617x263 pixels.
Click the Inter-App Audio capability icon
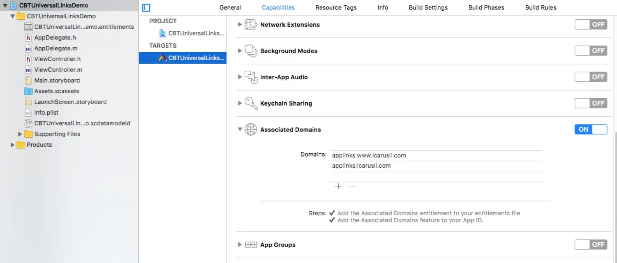tap(251, 77)
